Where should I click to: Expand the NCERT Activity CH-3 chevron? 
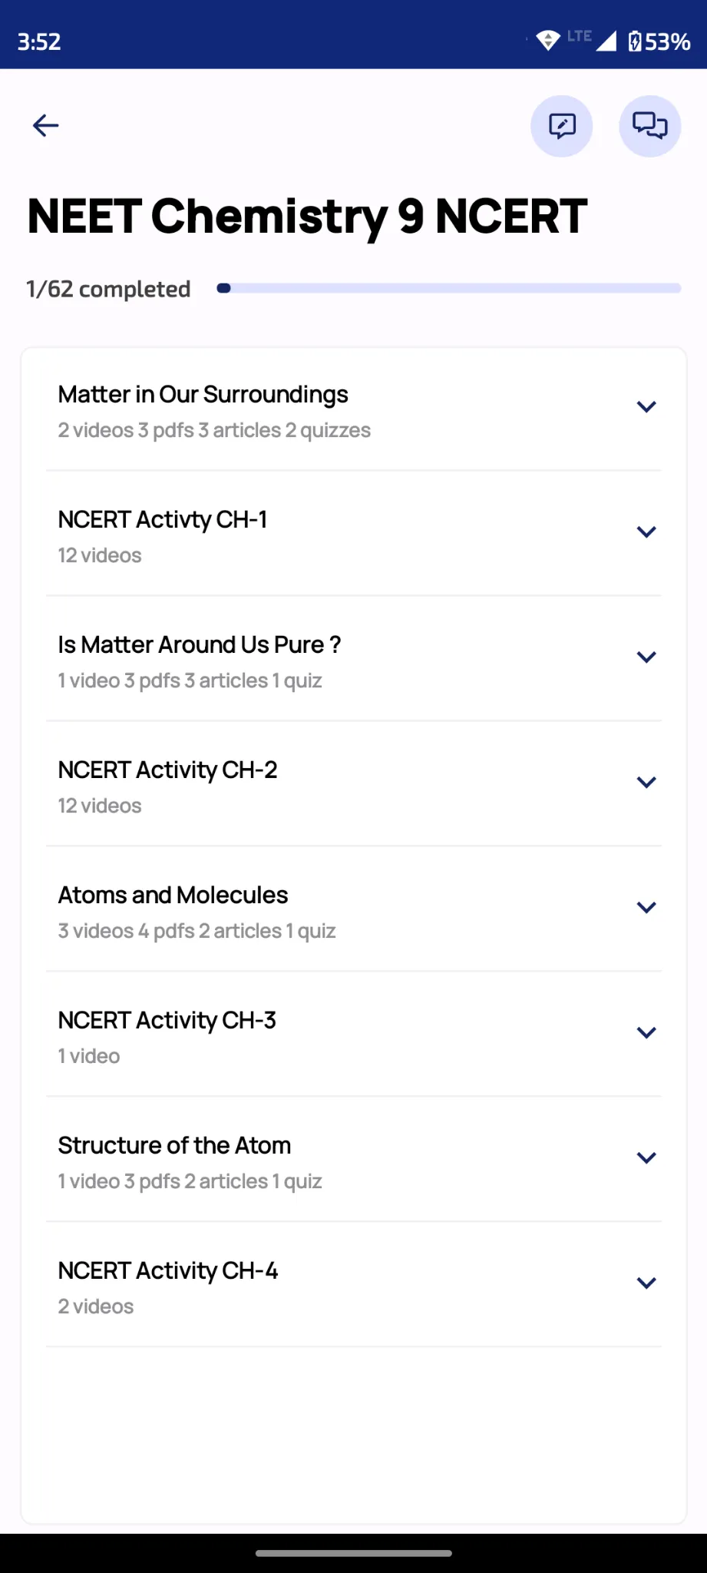point(646,1033)
